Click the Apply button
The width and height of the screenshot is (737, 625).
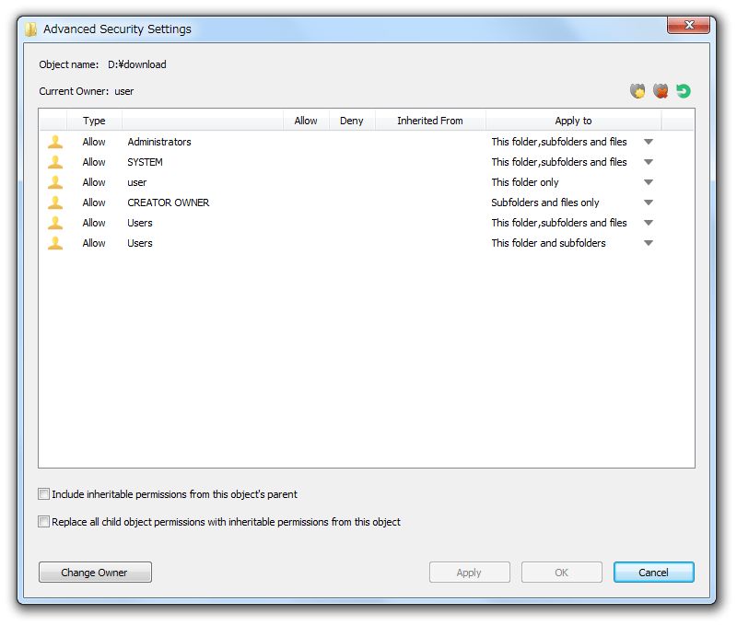pos(469,572)
